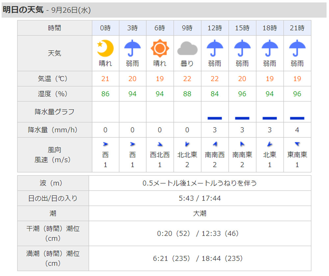
Task: Click the umbrella icon under 21時
Action: pos(297,48)
